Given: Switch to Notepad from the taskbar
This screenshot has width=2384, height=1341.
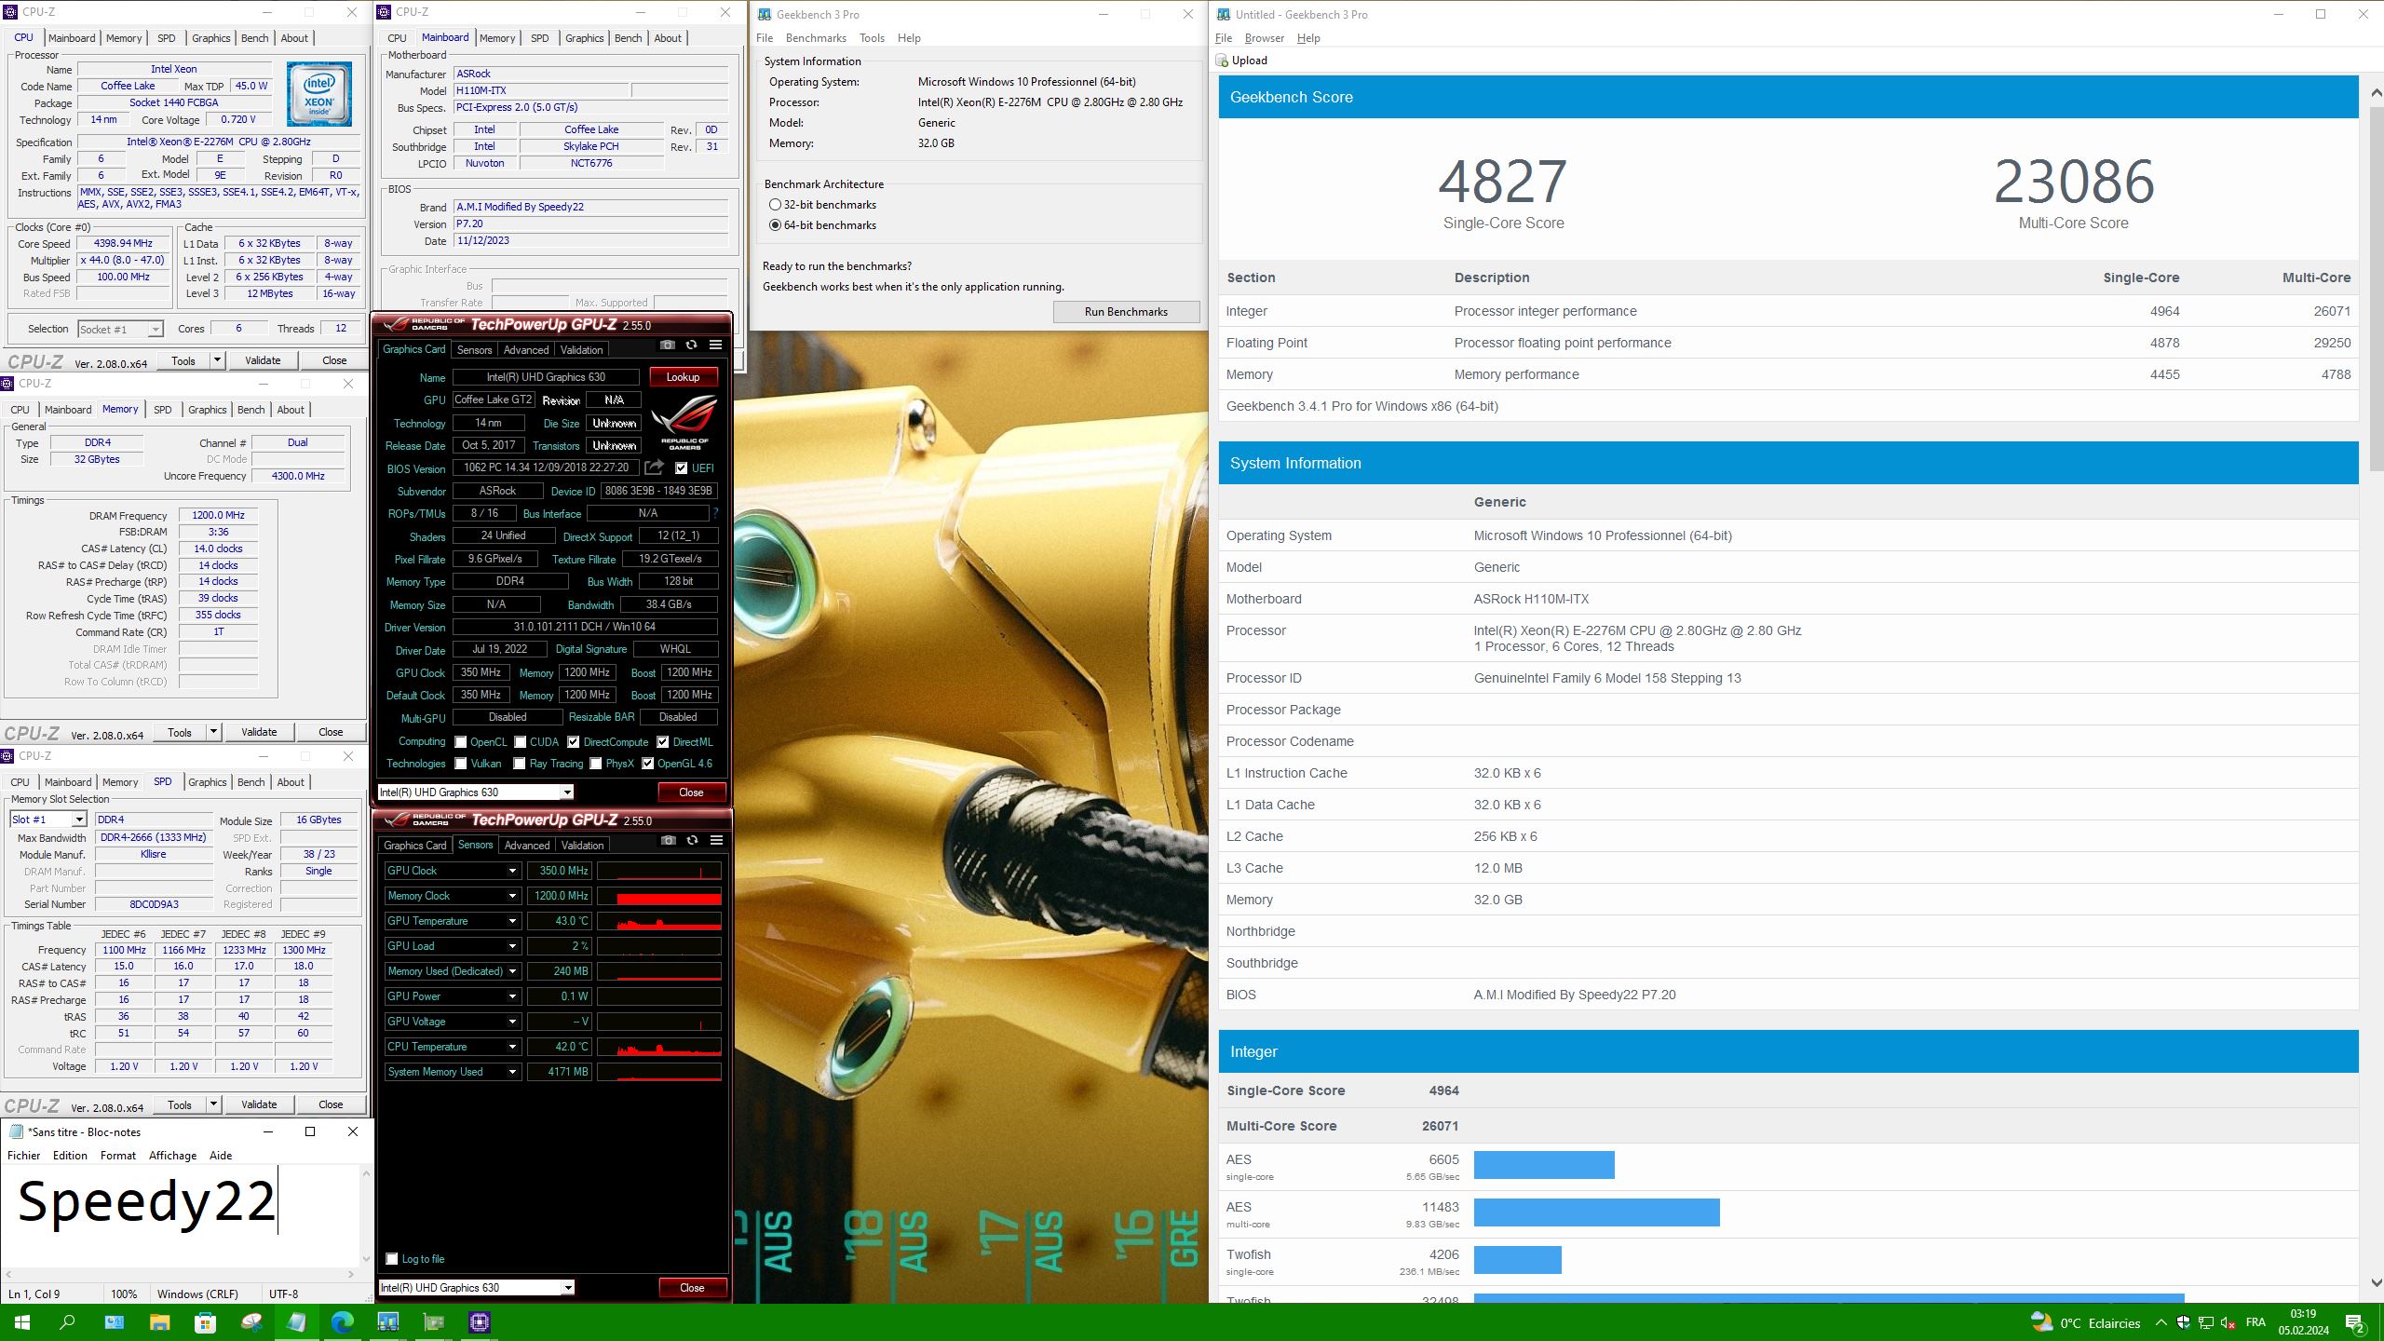Looking at the screenshot, I should pyautogui.click(x=296, y=1322).
